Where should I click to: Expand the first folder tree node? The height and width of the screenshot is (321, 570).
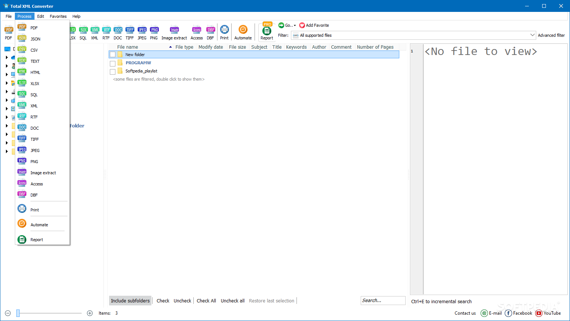point(7,57)
